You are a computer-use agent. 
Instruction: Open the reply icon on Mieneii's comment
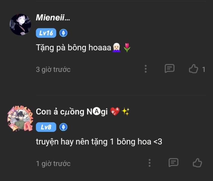point(170,69)
